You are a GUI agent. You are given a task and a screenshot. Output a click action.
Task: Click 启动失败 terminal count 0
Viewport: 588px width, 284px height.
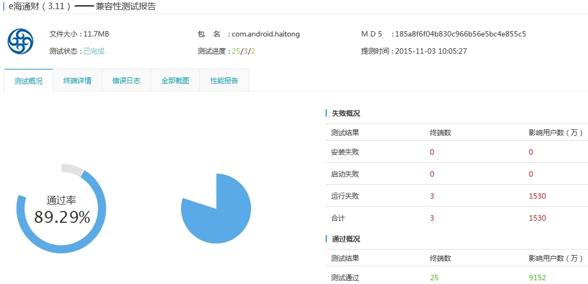pos(432,174)
